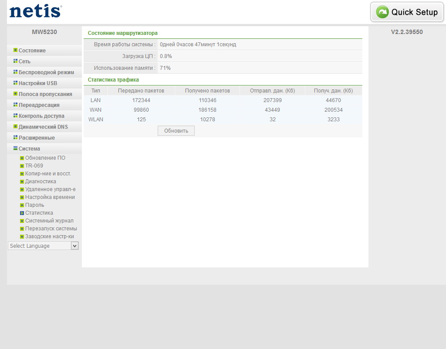Image resolution: width=446 pixels, height=349 pixels.
Task: Click the blue arrow icon beside Статистика
Action: (22, 213)
